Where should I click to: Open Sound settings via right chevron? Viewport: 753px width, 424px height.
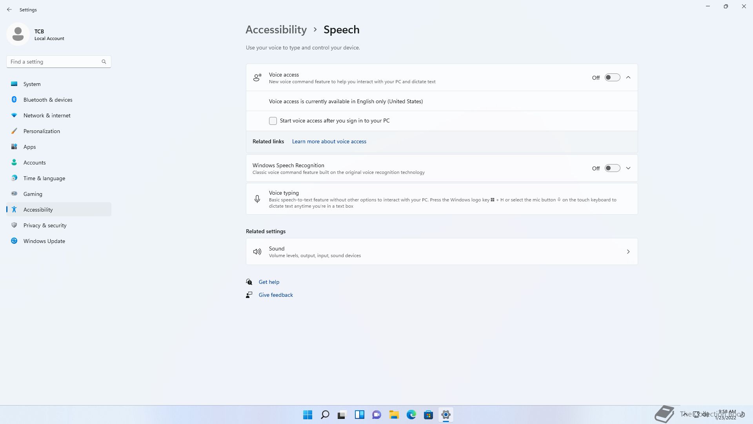(628, 252)
